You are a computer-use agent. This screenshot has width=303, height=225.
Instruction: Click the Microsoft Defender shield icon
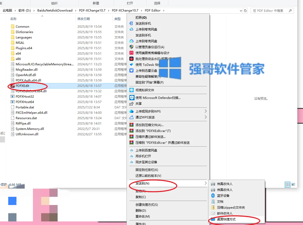[x=132, y=98]
